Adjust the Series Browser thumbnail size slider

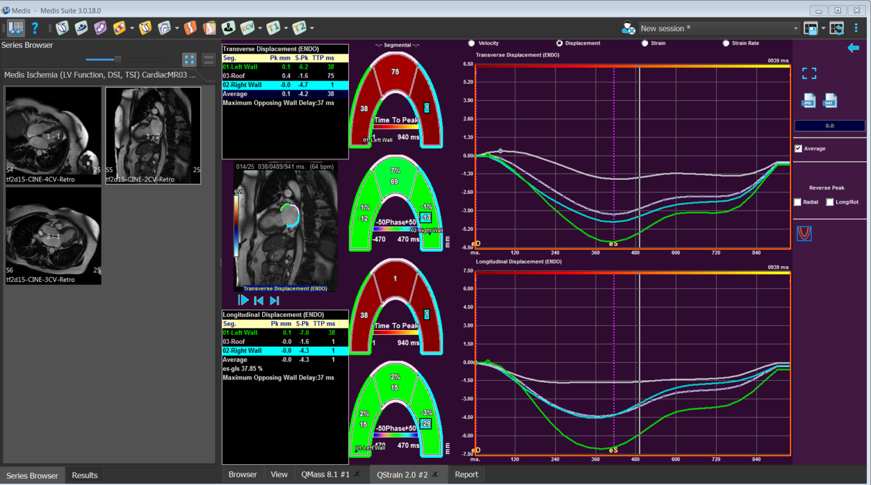coord(117,59)
